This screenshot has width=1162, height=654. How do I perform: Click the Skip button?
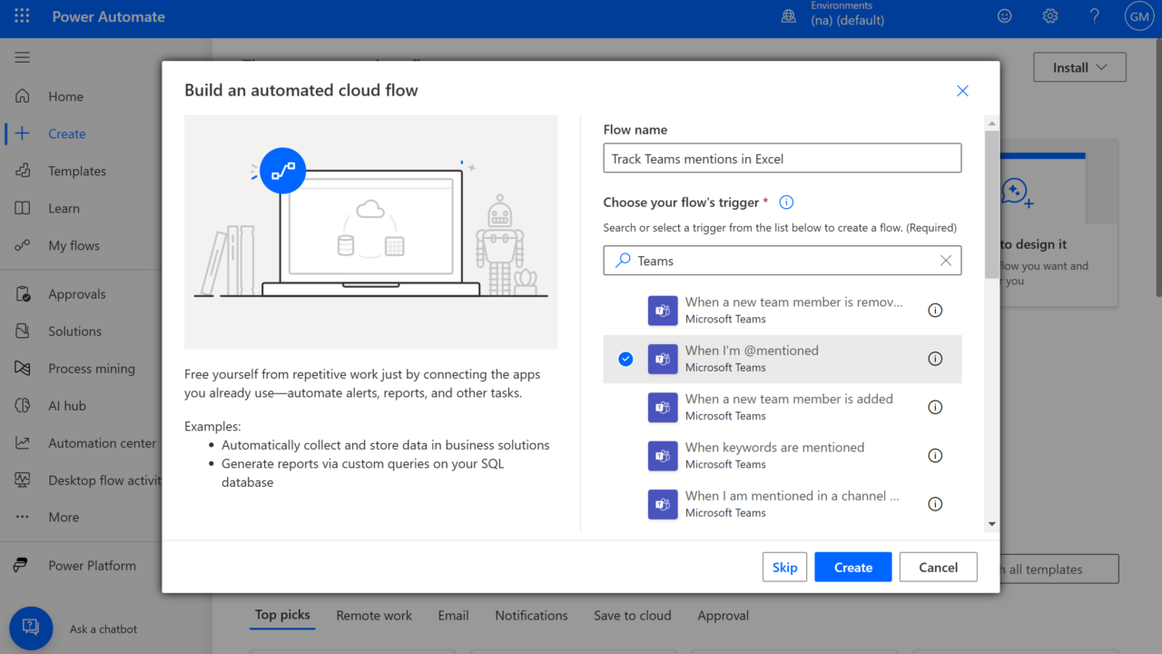784,567
